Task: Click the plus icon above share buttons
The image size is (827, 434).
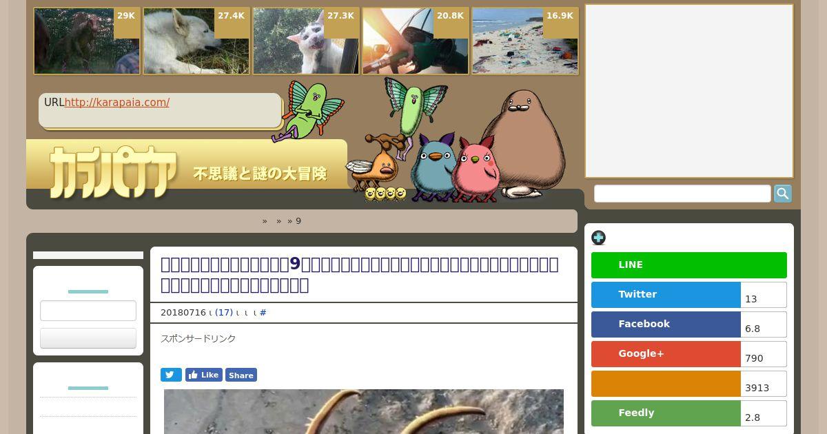Action: (598, 238)
